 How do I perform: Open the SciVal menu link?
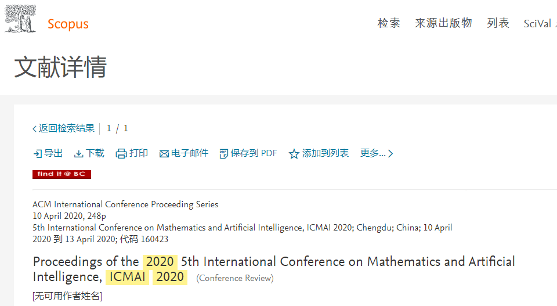point(537,23)
